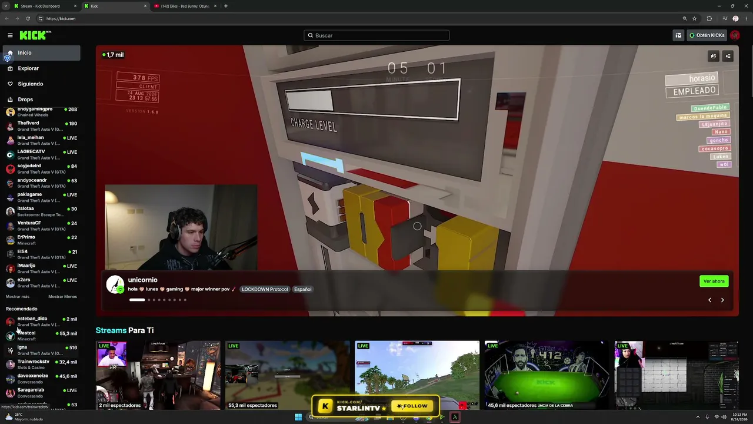Image resolution: width=753 pixels, height=424 pixels.
Task: Click the address bar URL
Action: pyautogui.click(x=61, y=18)
